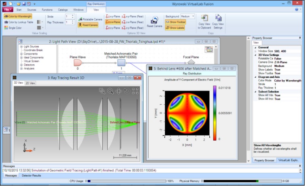Activate the magnifier zoom tool in 3D view
The width and height of the screenshot is (305, 186).
click(x=110, y=91)
